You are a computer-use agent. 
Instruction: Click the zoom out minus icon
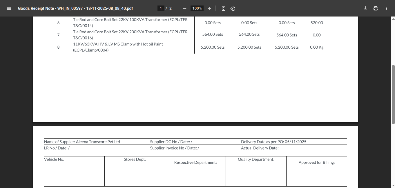click(185, 8)
